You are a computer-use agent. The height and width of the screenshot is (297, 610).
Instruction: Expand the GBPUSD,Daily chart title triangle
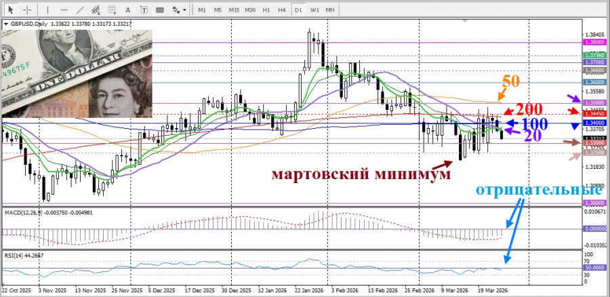(5, 24)
